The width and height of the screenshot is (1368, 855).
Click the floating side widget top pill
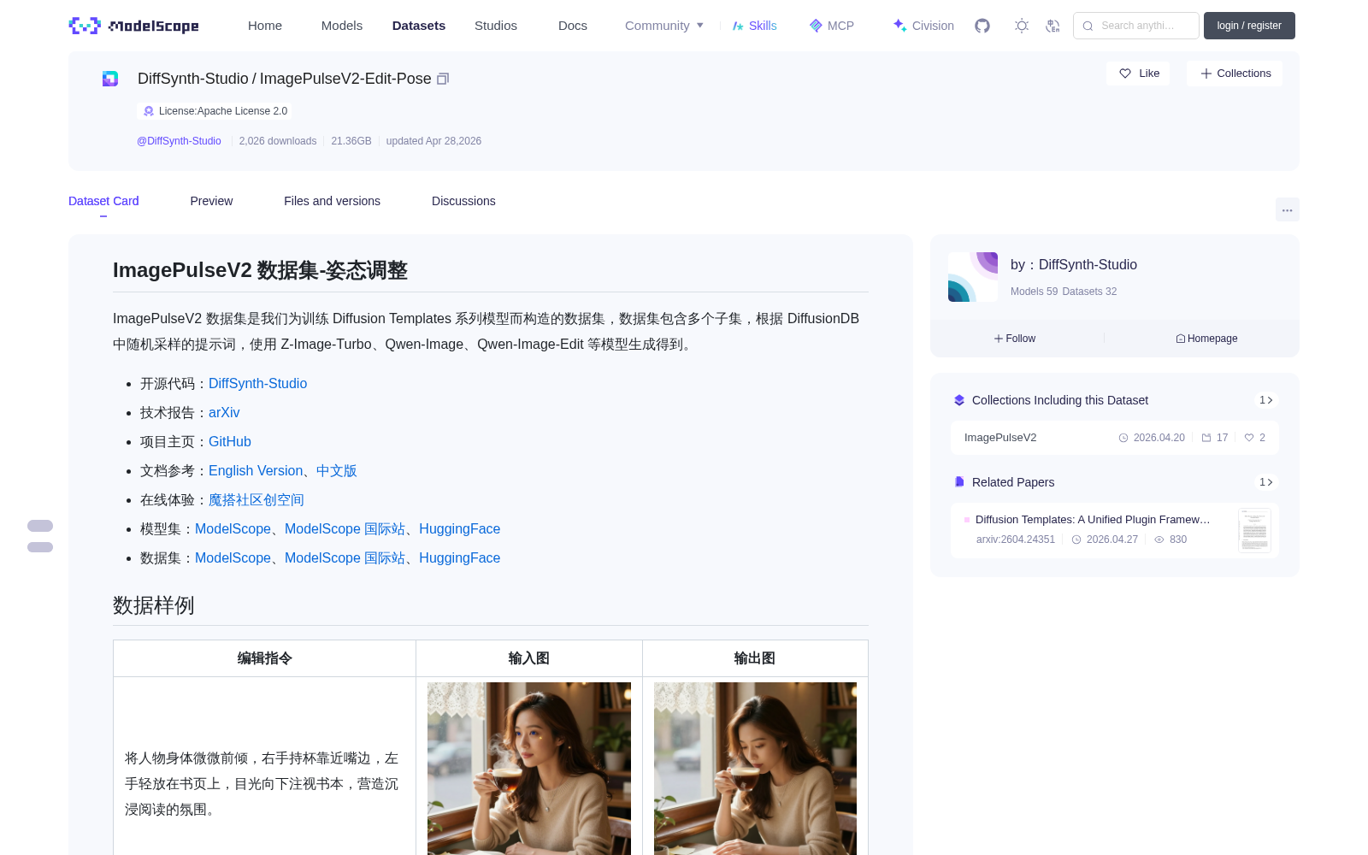click(40, 526)
